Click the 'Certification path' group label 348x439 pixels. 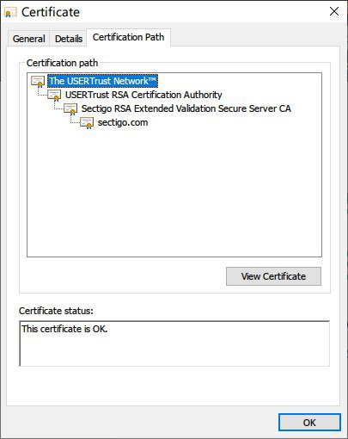coord(62,63)
